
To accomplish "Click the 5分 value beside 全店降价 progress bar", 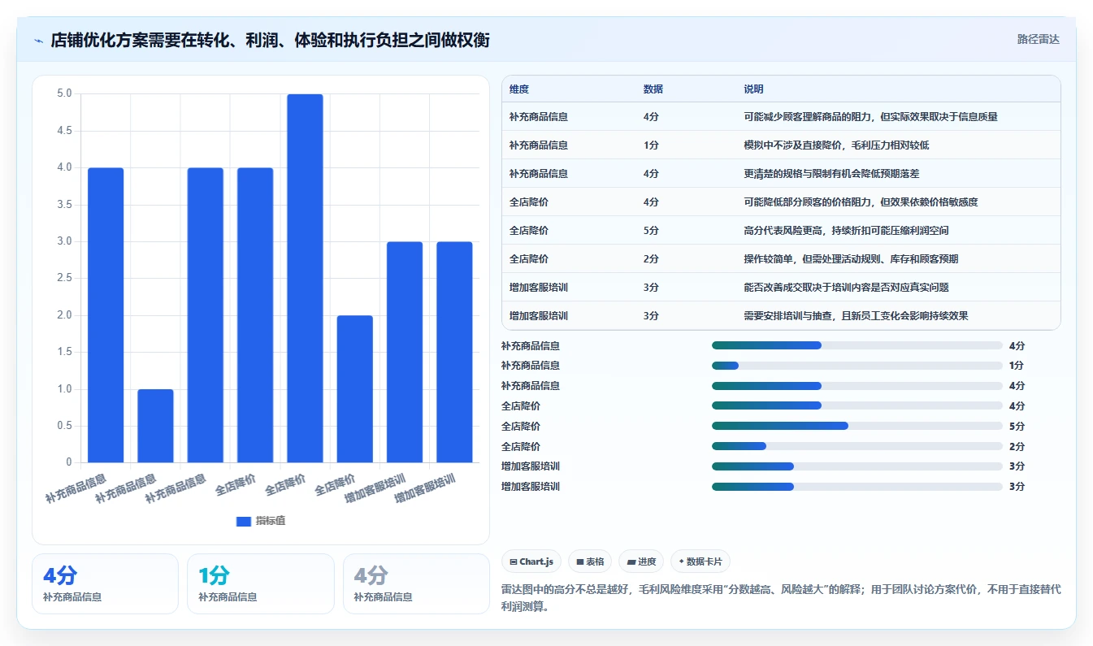I will tap(1017, 427).
